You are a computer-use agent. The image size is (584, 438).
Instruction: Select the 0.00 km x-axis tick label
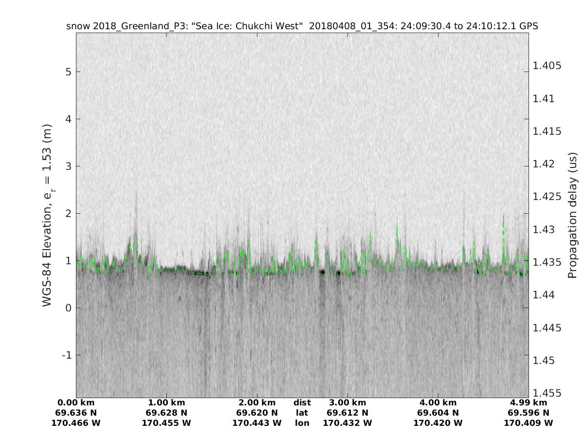[x=76, y=402]
